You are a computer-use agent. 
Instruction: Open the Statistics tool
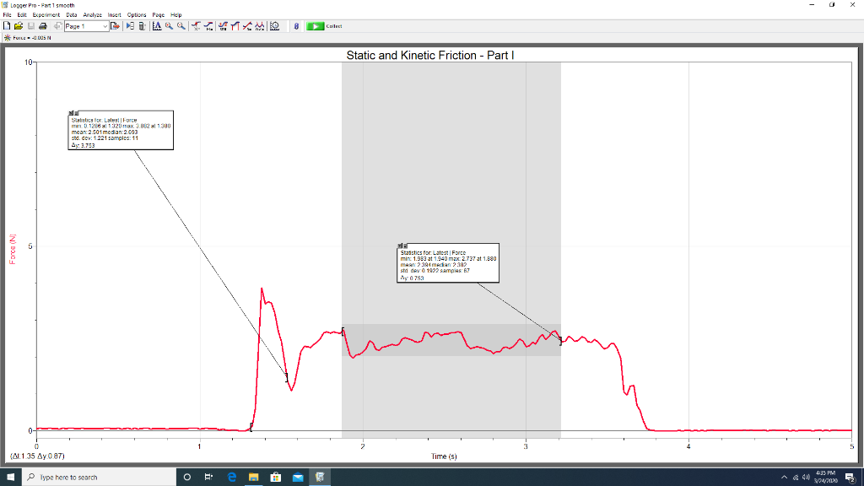[x=223, y=25]
